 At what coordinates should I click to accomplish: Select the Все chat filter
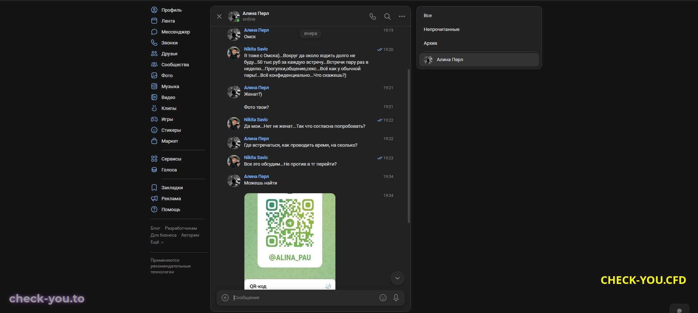tap(428, 16)
